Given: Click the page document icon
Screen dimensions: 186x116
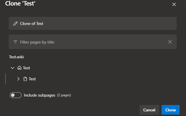Looking at the screenshot, I should (x=25, y=79).
